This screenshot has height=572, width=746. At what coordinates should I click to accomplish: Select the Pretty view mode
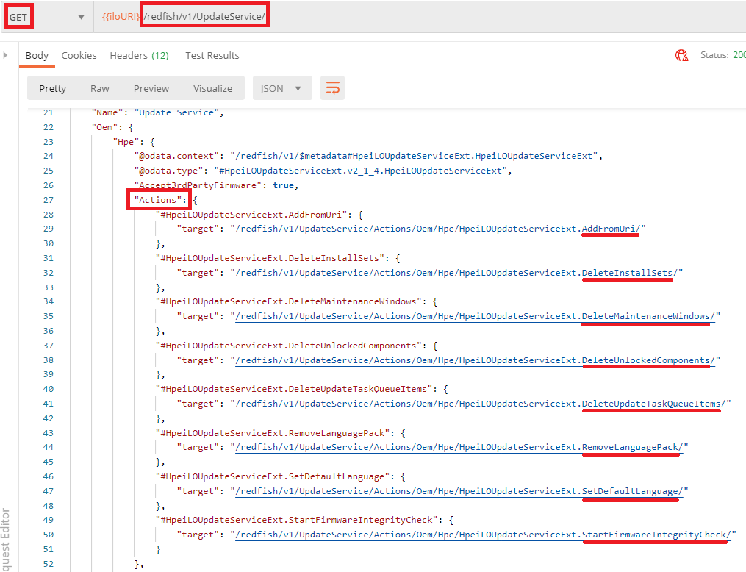tap(53, 88)
